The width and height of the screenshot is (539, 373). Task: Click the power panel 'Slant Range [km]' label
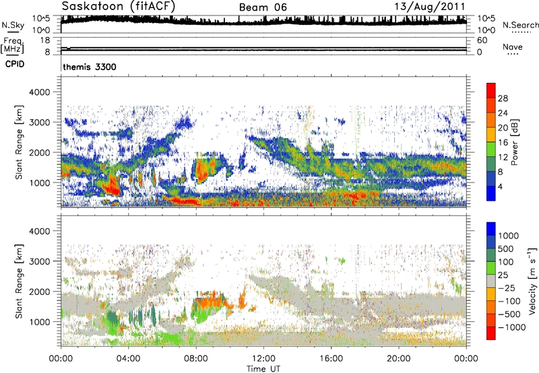pyautogui.click(x=19, y=142)
